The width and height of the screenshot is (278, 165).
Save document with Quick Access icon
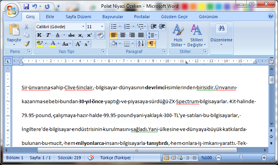tap(26, 7)
